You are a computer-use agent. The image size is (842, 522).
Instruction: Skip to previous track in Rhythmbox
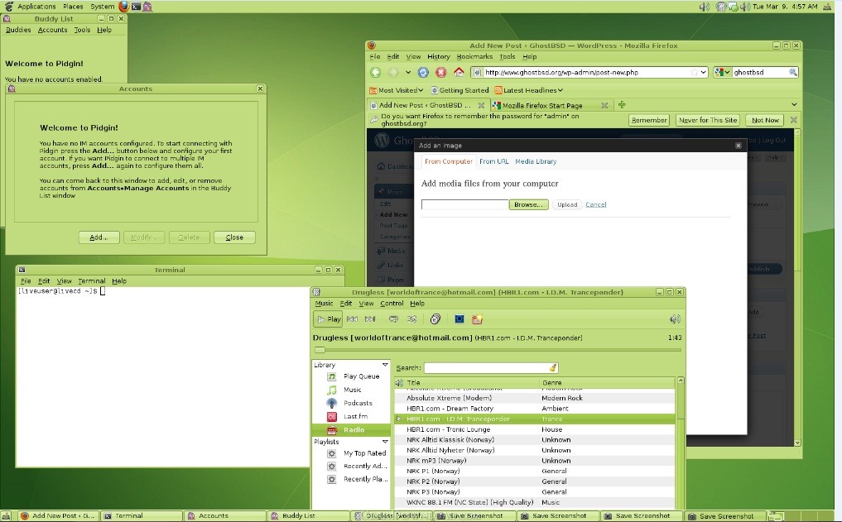click(352, 319)
